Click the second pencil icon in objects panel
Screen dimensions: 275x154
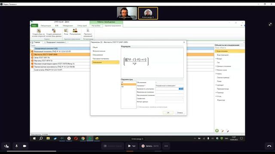[227, 131]
